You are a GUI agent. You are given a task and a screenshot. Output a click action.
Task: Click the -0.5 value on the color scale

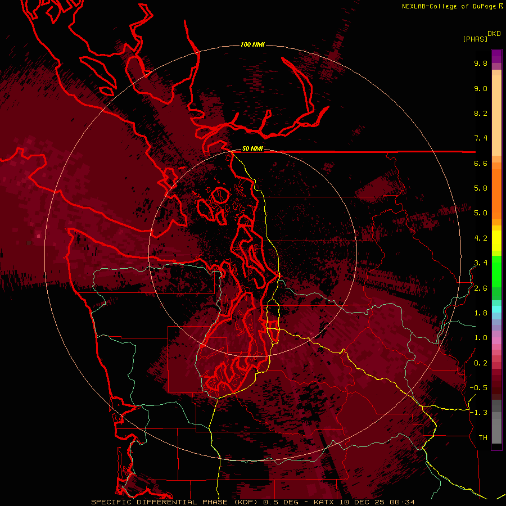478,388
